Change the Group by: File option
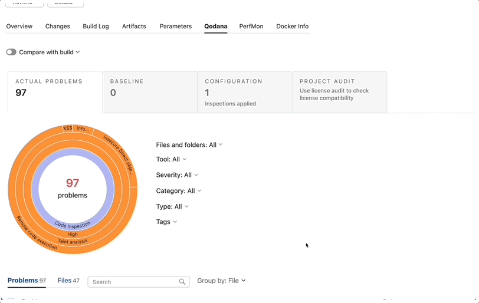This screenshot has width=479, height=303. 221,281
